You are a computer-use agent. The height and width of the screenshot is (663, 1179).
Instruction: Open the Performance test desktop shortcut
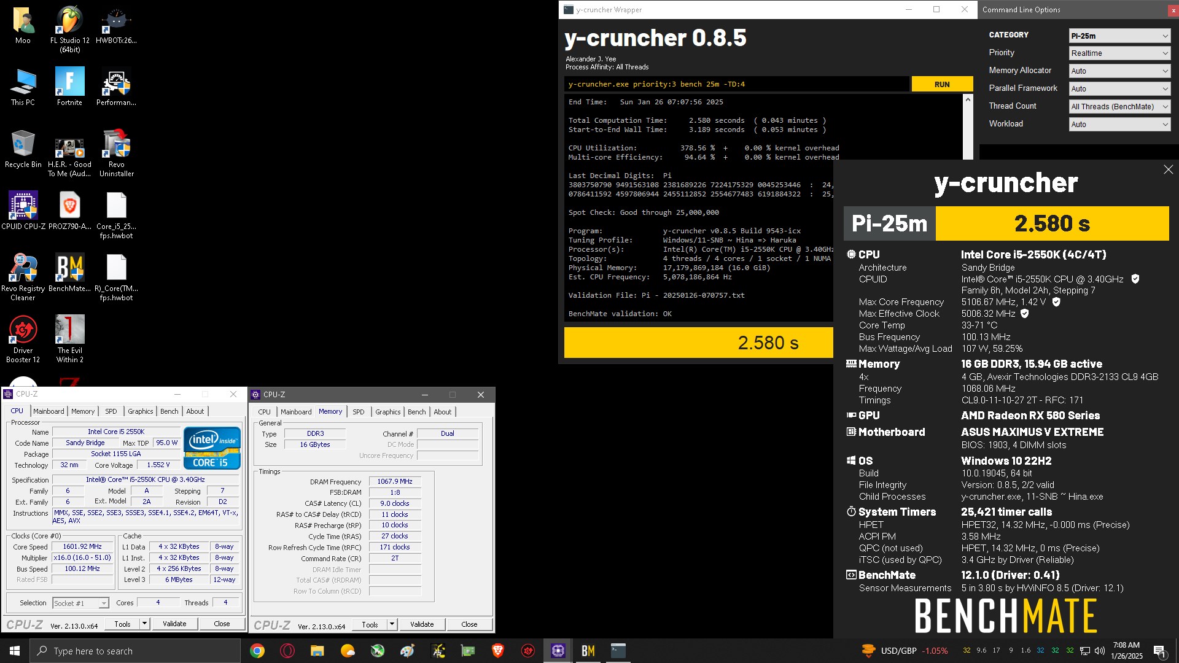coord(116,87)
